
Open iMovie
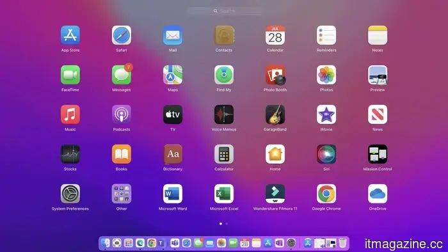click(x=326, y=114)
